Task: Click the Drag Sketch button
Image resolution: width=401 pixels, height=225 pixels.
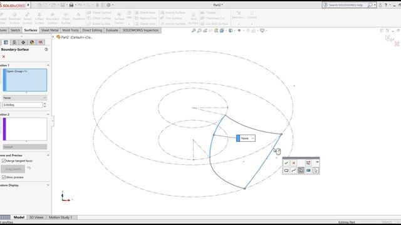Action: click(x=13, y=169)
